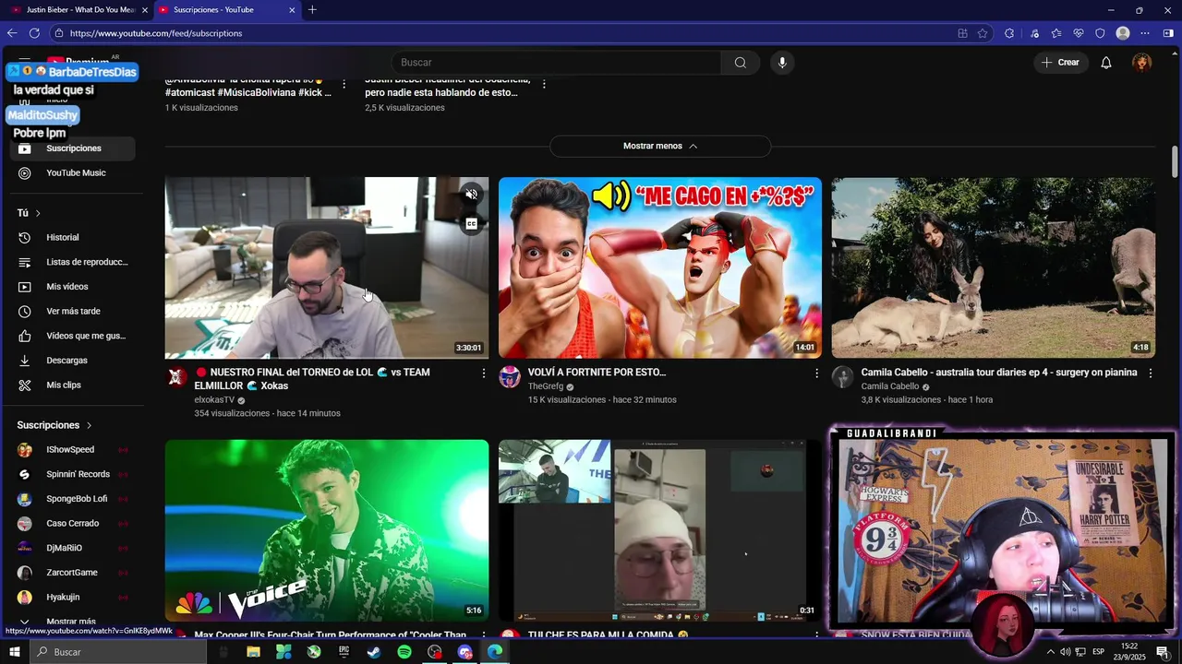
Task: Click the elxokasTV channel name link
Action: click(214, 400)
